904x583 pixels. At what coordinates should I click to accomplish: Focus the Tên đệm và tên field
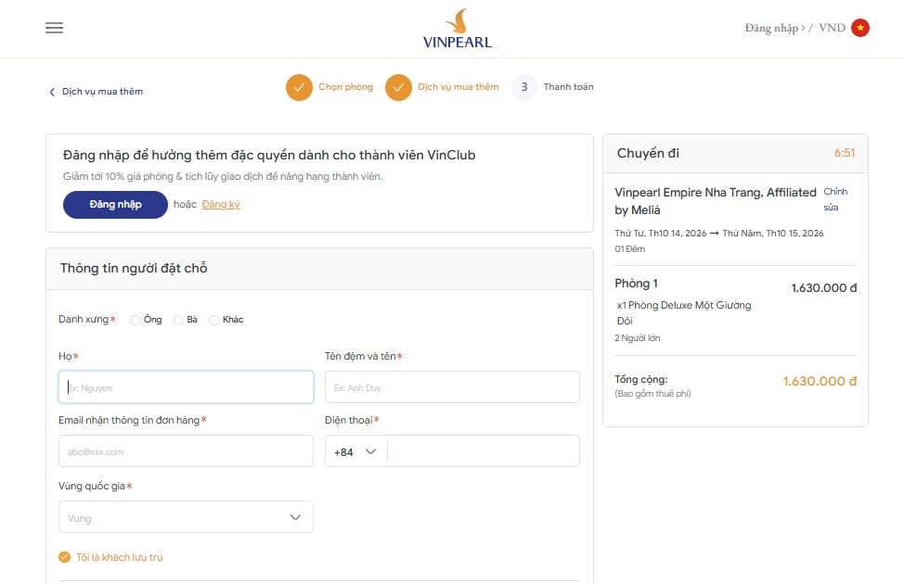click(x=452, y=387)
